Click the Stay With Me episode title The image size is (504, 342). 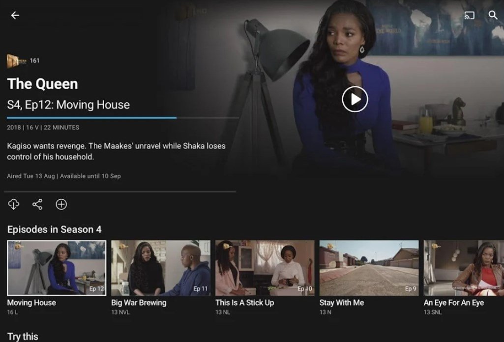(x=342, y=303)
